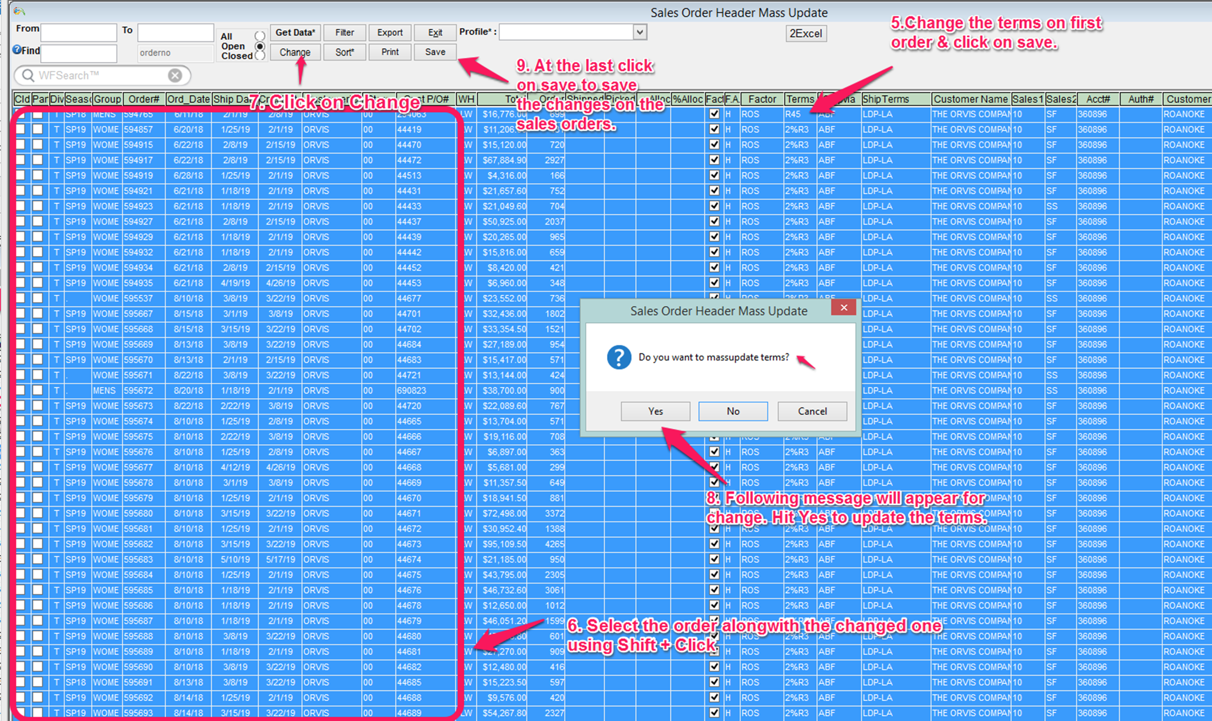Image resolution: width=1212 pixels, height=721 pixels.
Task: Open the Profile dropdown arrow
Action: [x=640, y=32]
